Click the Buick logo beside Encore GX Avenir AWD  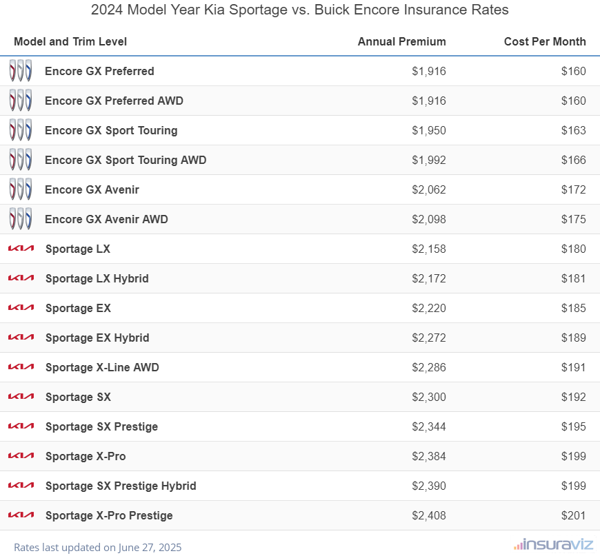pyautogui.click(x=21, y=219)
